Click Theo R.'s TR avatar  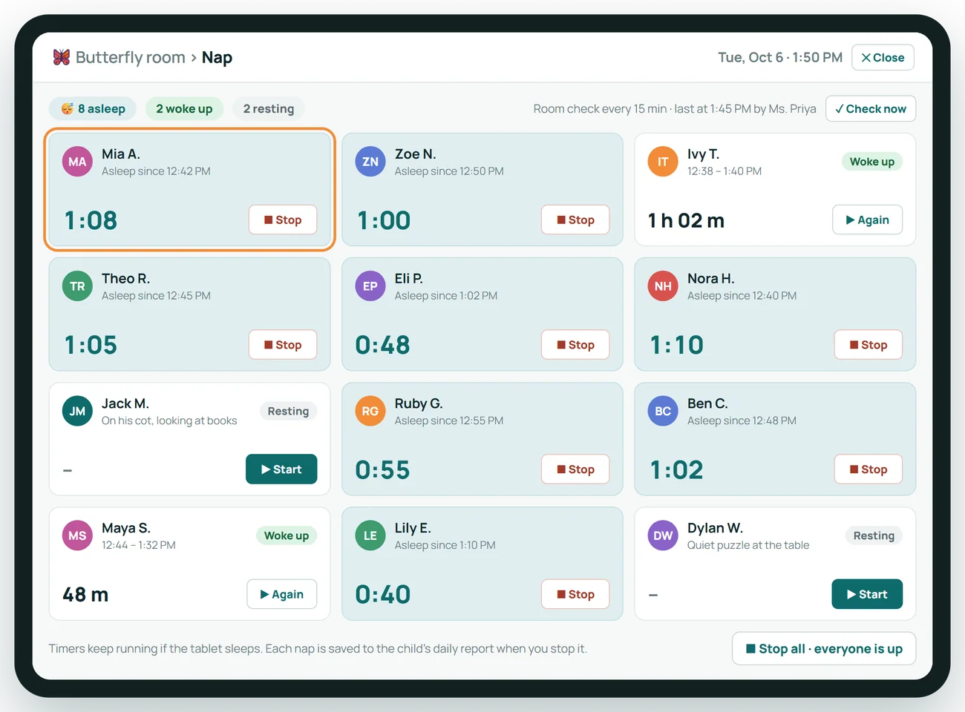(x=77, y=286)
